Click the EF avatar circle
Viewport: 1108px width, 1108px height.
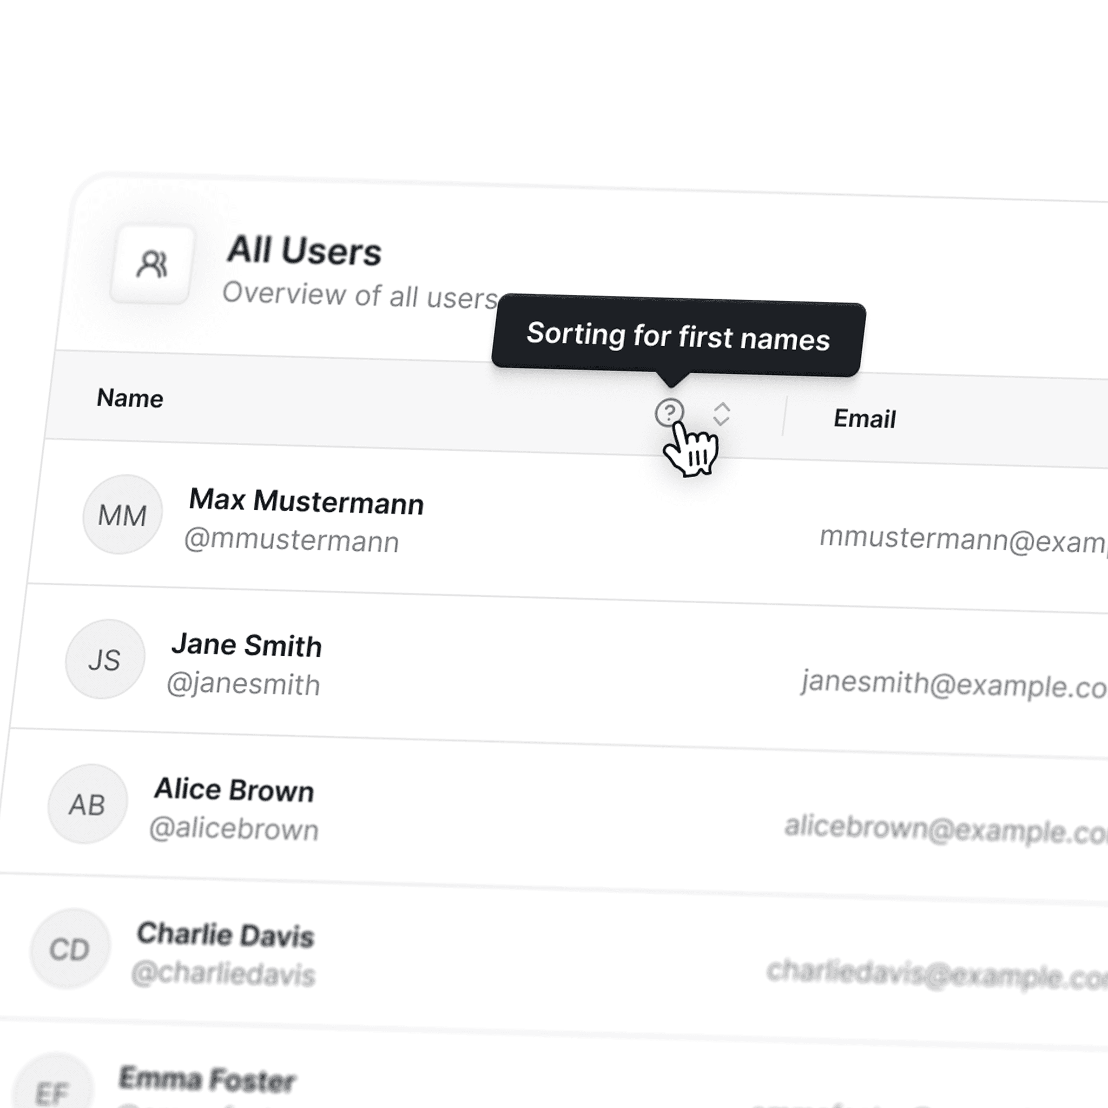coord(53,1090)
